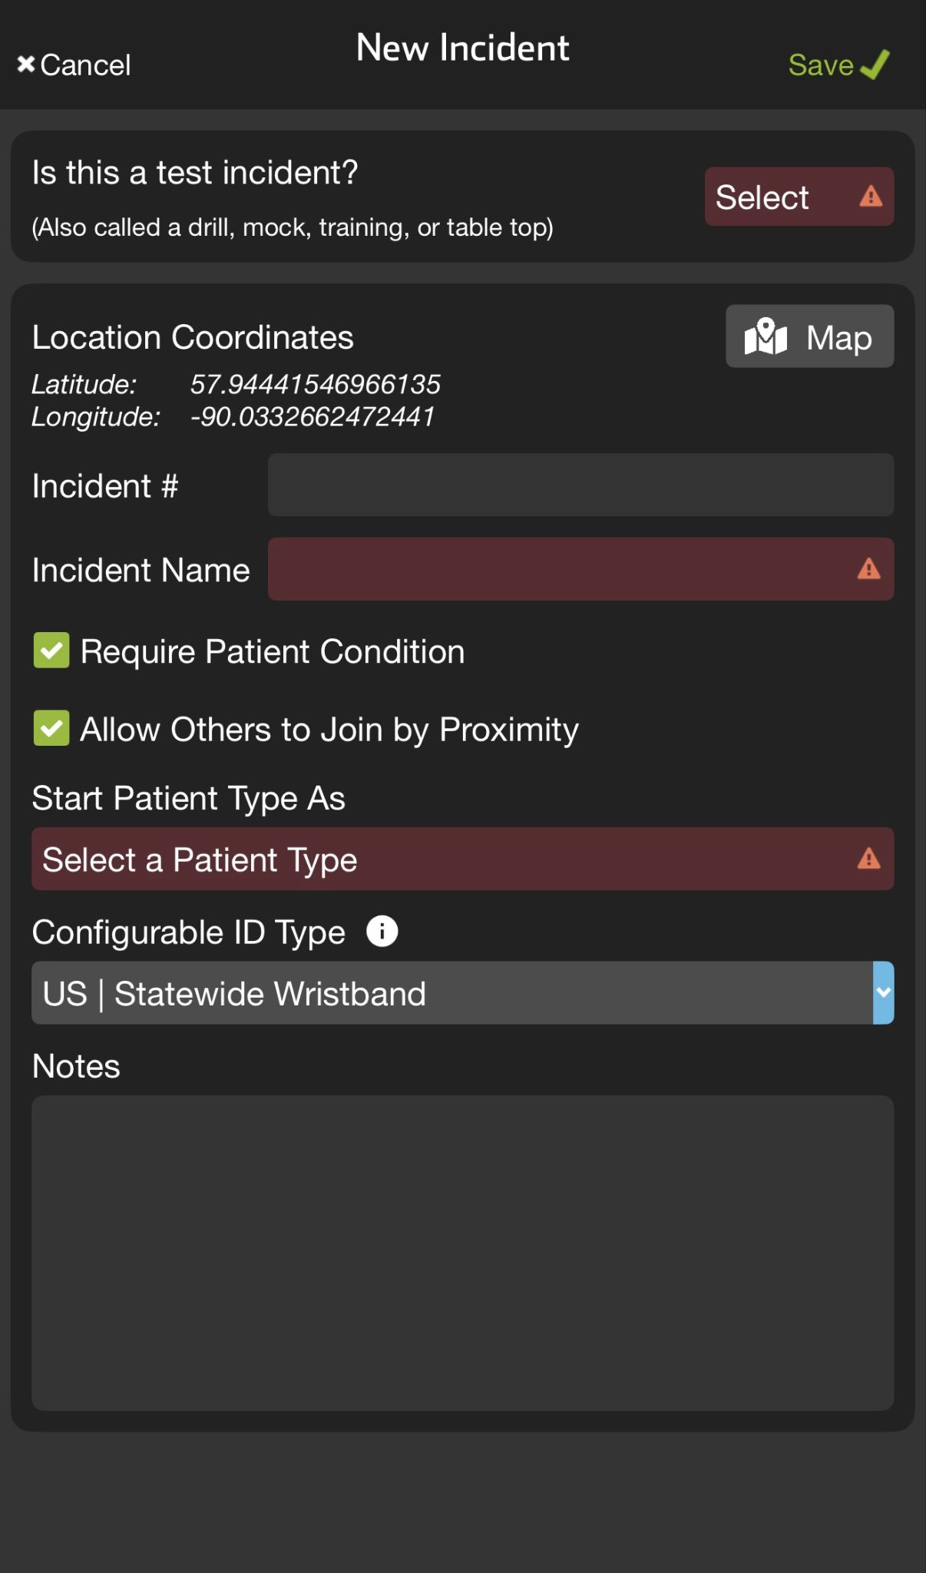The height and width of the screenshot is (1573, 926).
Task: Click the warning icon on test incident Select
Action: click(871, 197)
